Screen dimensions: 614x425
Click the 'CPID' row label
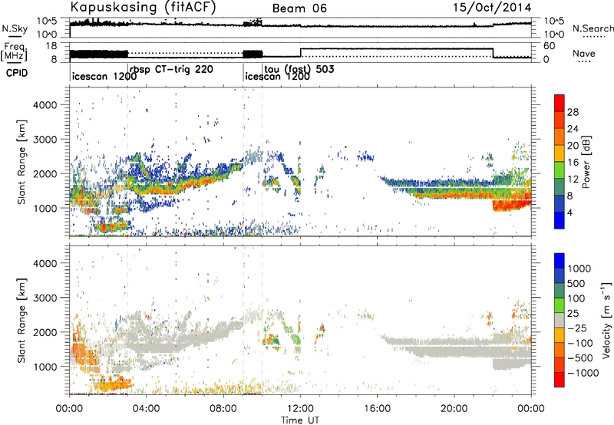17,73
